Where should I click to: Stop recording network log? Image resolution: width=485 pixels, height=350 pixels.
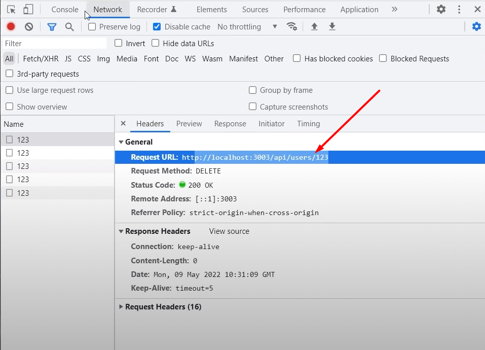click(11, 27)
